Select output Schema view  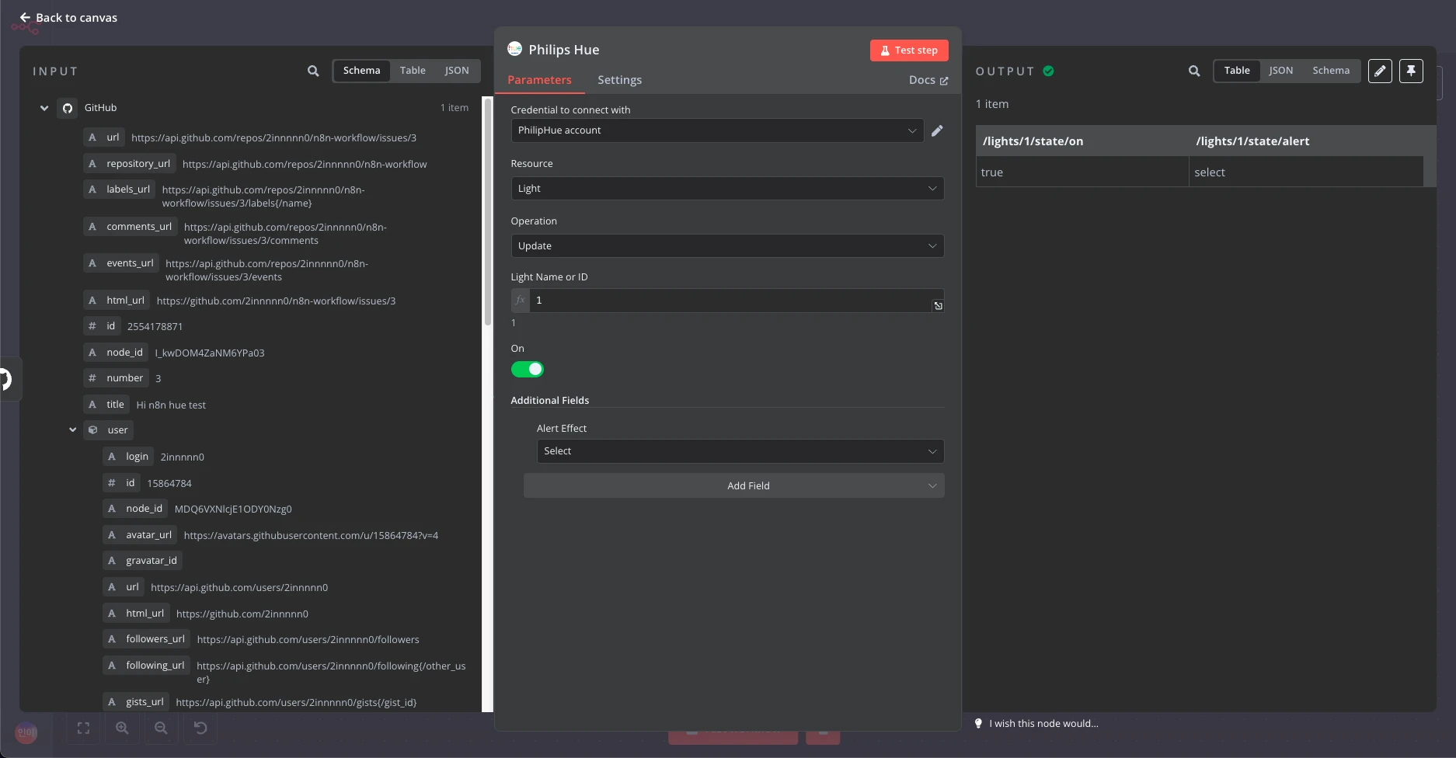[x=1331, y=71]
